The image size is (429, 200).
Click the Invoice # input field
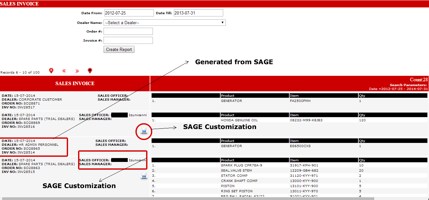(x=128, y=40)
